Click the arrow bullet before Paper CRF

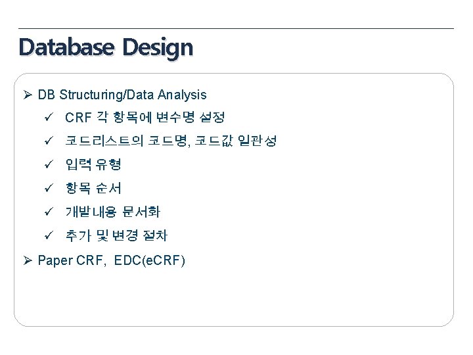click(28, 260)
